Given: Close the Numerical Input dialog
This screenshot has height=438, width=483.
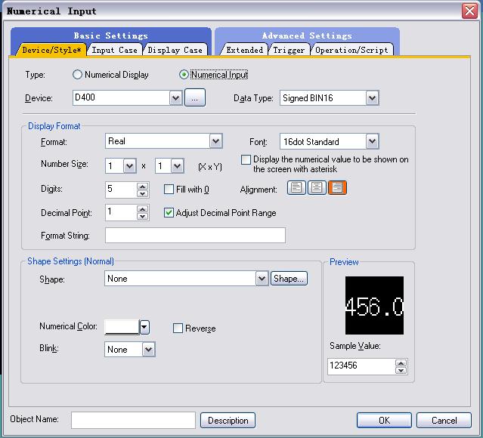Looking at the screenshot, I should click(x=469, y=11).
